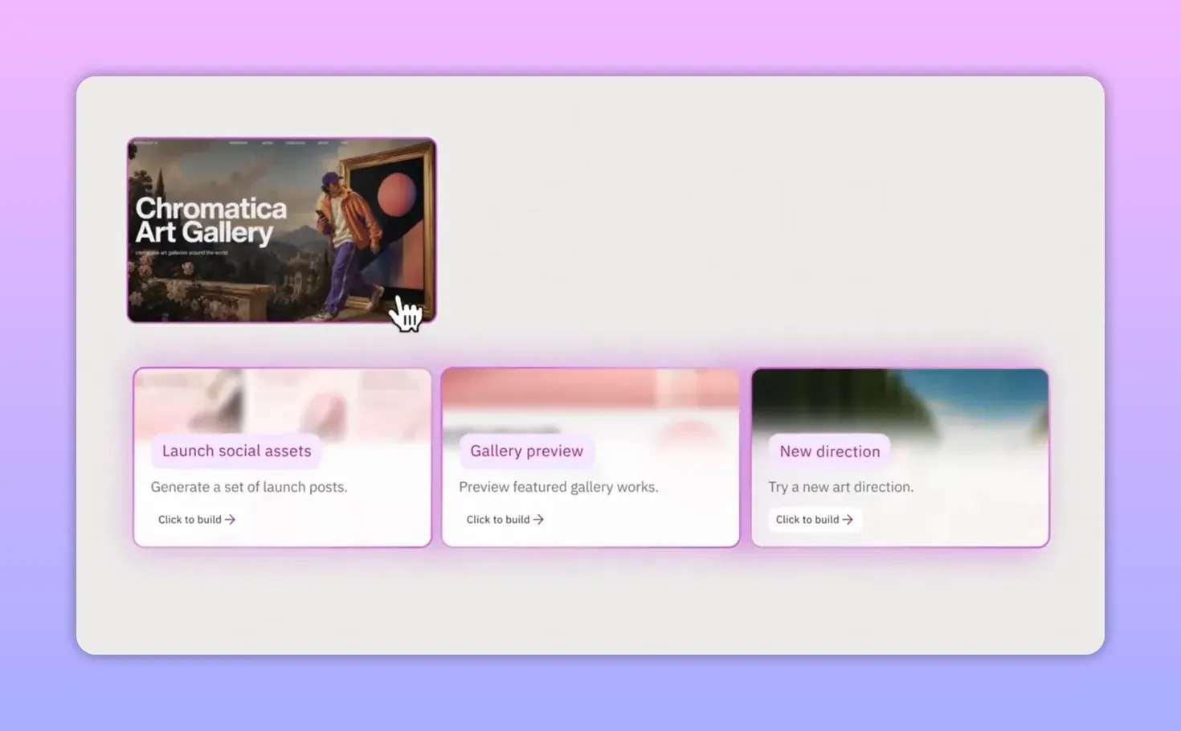This screenshot has width=1181, height=731.
Task: Click to build under Launch social assets
Action: tap(197, 520)
